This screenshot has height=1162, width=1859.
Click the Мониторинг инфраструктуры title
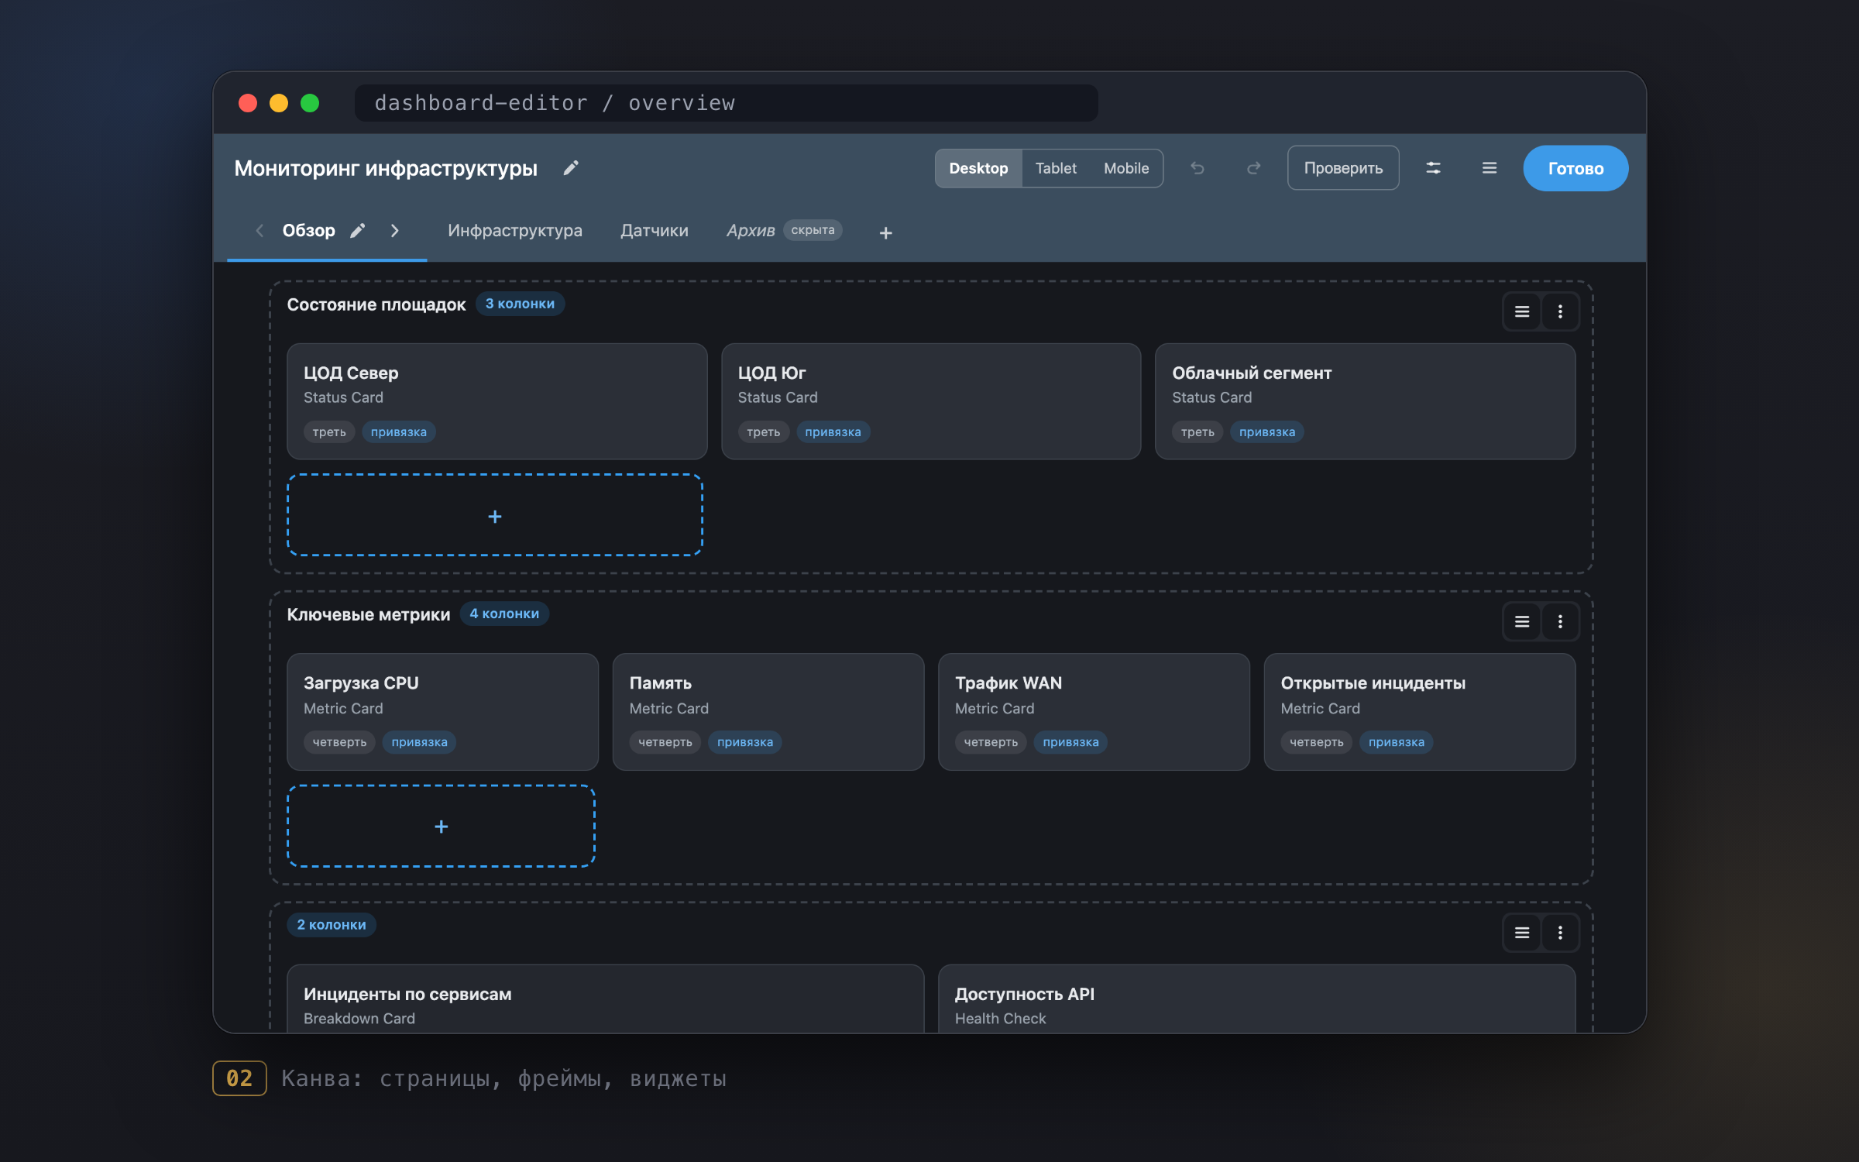[x=386, y=168]
